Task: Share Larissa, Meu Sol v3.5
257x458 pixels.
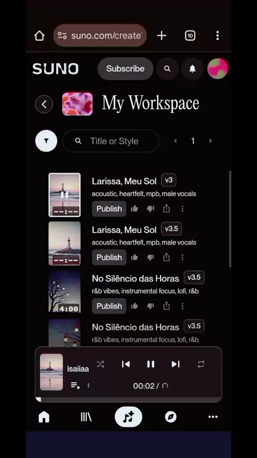Action: pos(167,257)
